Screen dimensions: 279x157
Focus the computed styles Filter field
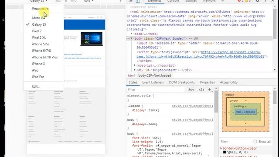(x=236, y=142)
